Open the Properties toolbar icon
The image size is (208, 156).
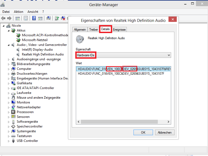pos(26,18)
